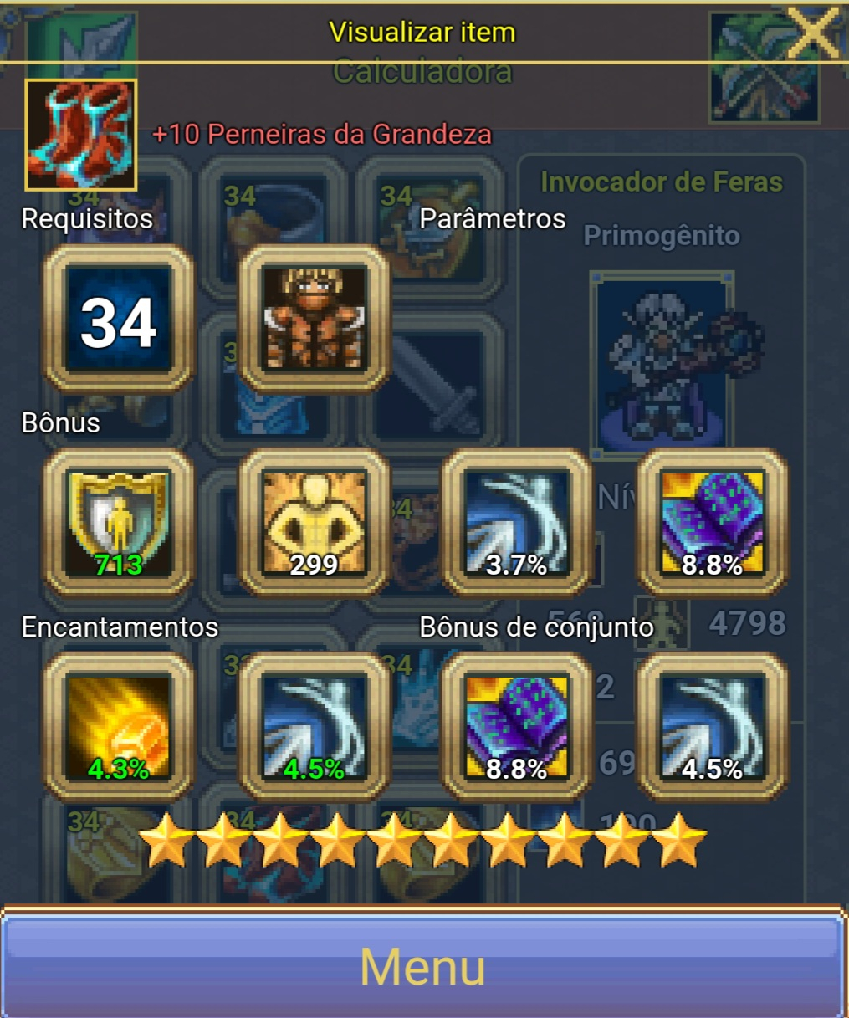Click the Bônus de conjunto label
The width and height of the screenshot is (849, 1018).
coord(536,627)
